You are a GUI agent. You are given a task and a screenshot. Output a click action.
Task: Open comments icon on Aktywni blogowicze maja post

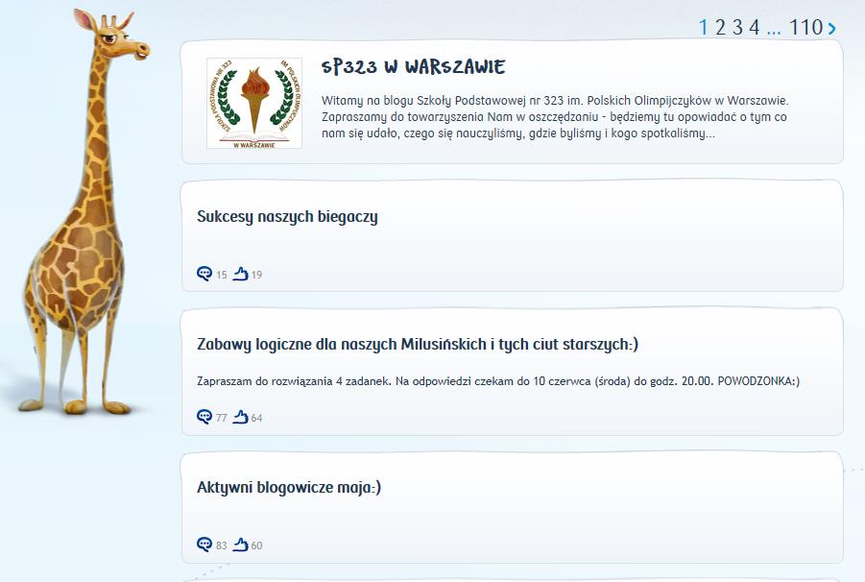204,545
